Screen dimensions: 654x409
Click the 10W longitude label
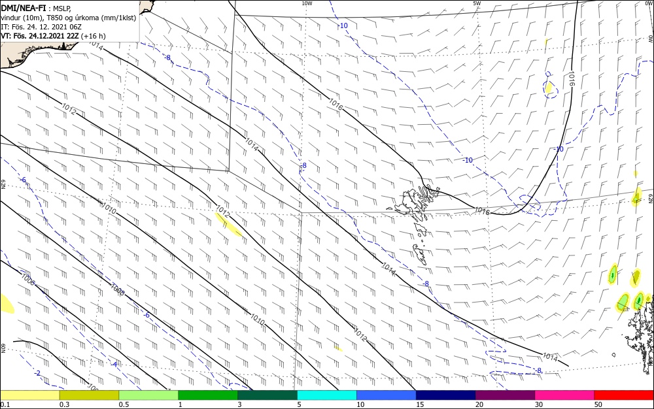(307, 3)
